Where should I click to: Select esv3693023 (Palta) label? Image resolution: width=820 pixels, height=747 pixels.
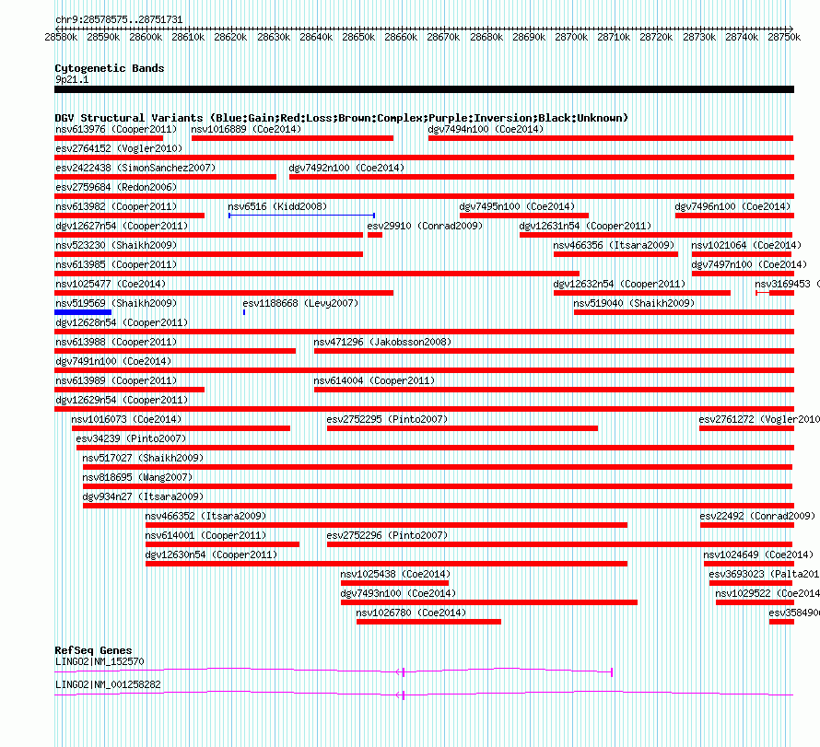click(x=764, y=574)
